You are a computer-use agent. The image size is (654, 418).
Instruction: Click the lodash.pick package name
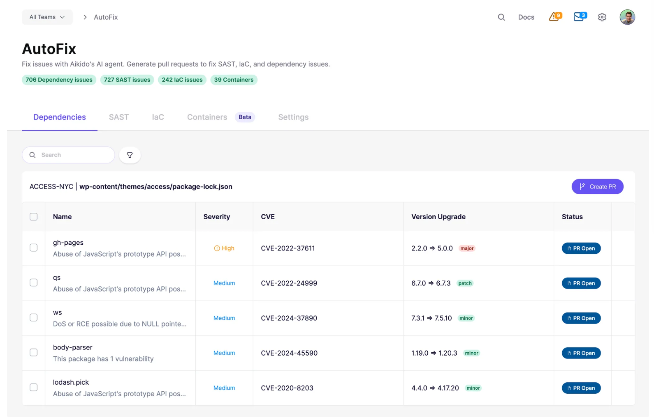point(71,382)
